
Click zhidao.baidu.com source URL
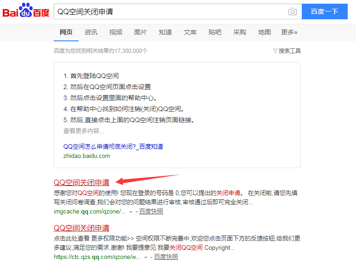(86, 156)
